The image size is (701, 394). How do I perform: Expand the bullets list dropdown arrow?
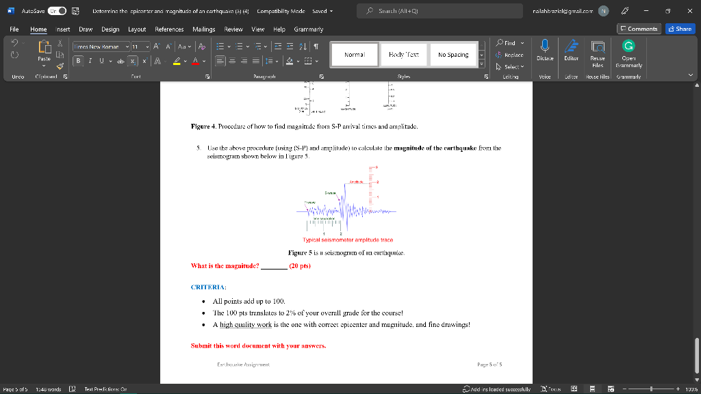tap(229, 47)
